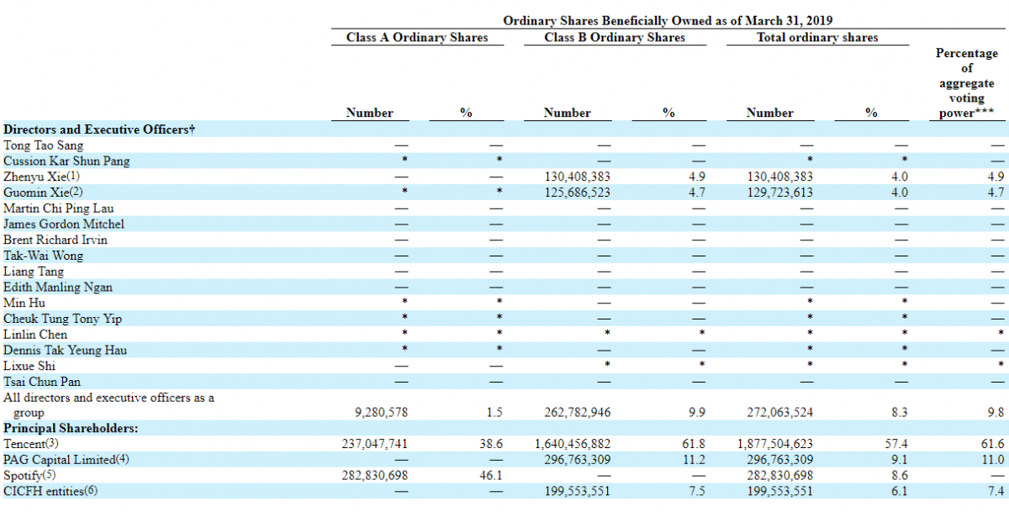This screenshot has height=512, width=1009.
Task: Click the group voting power value 9.8
Action: click(996, 413)
